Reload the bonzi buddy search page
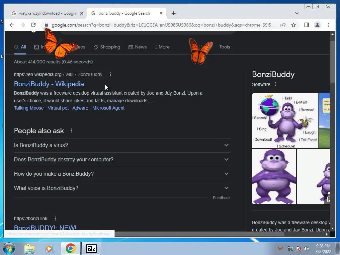Screen dimensions: 340x255 [33, 25]
